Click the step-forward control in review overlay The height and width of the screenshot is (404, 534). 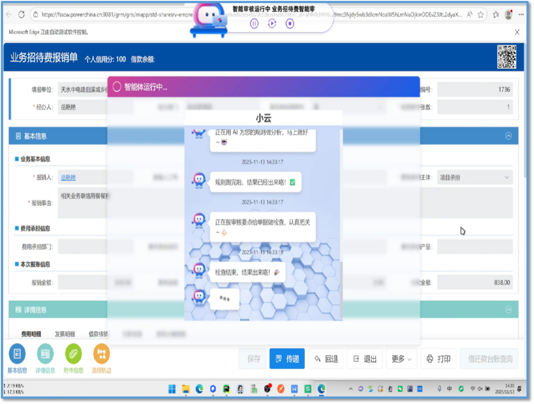pos(272,24)
